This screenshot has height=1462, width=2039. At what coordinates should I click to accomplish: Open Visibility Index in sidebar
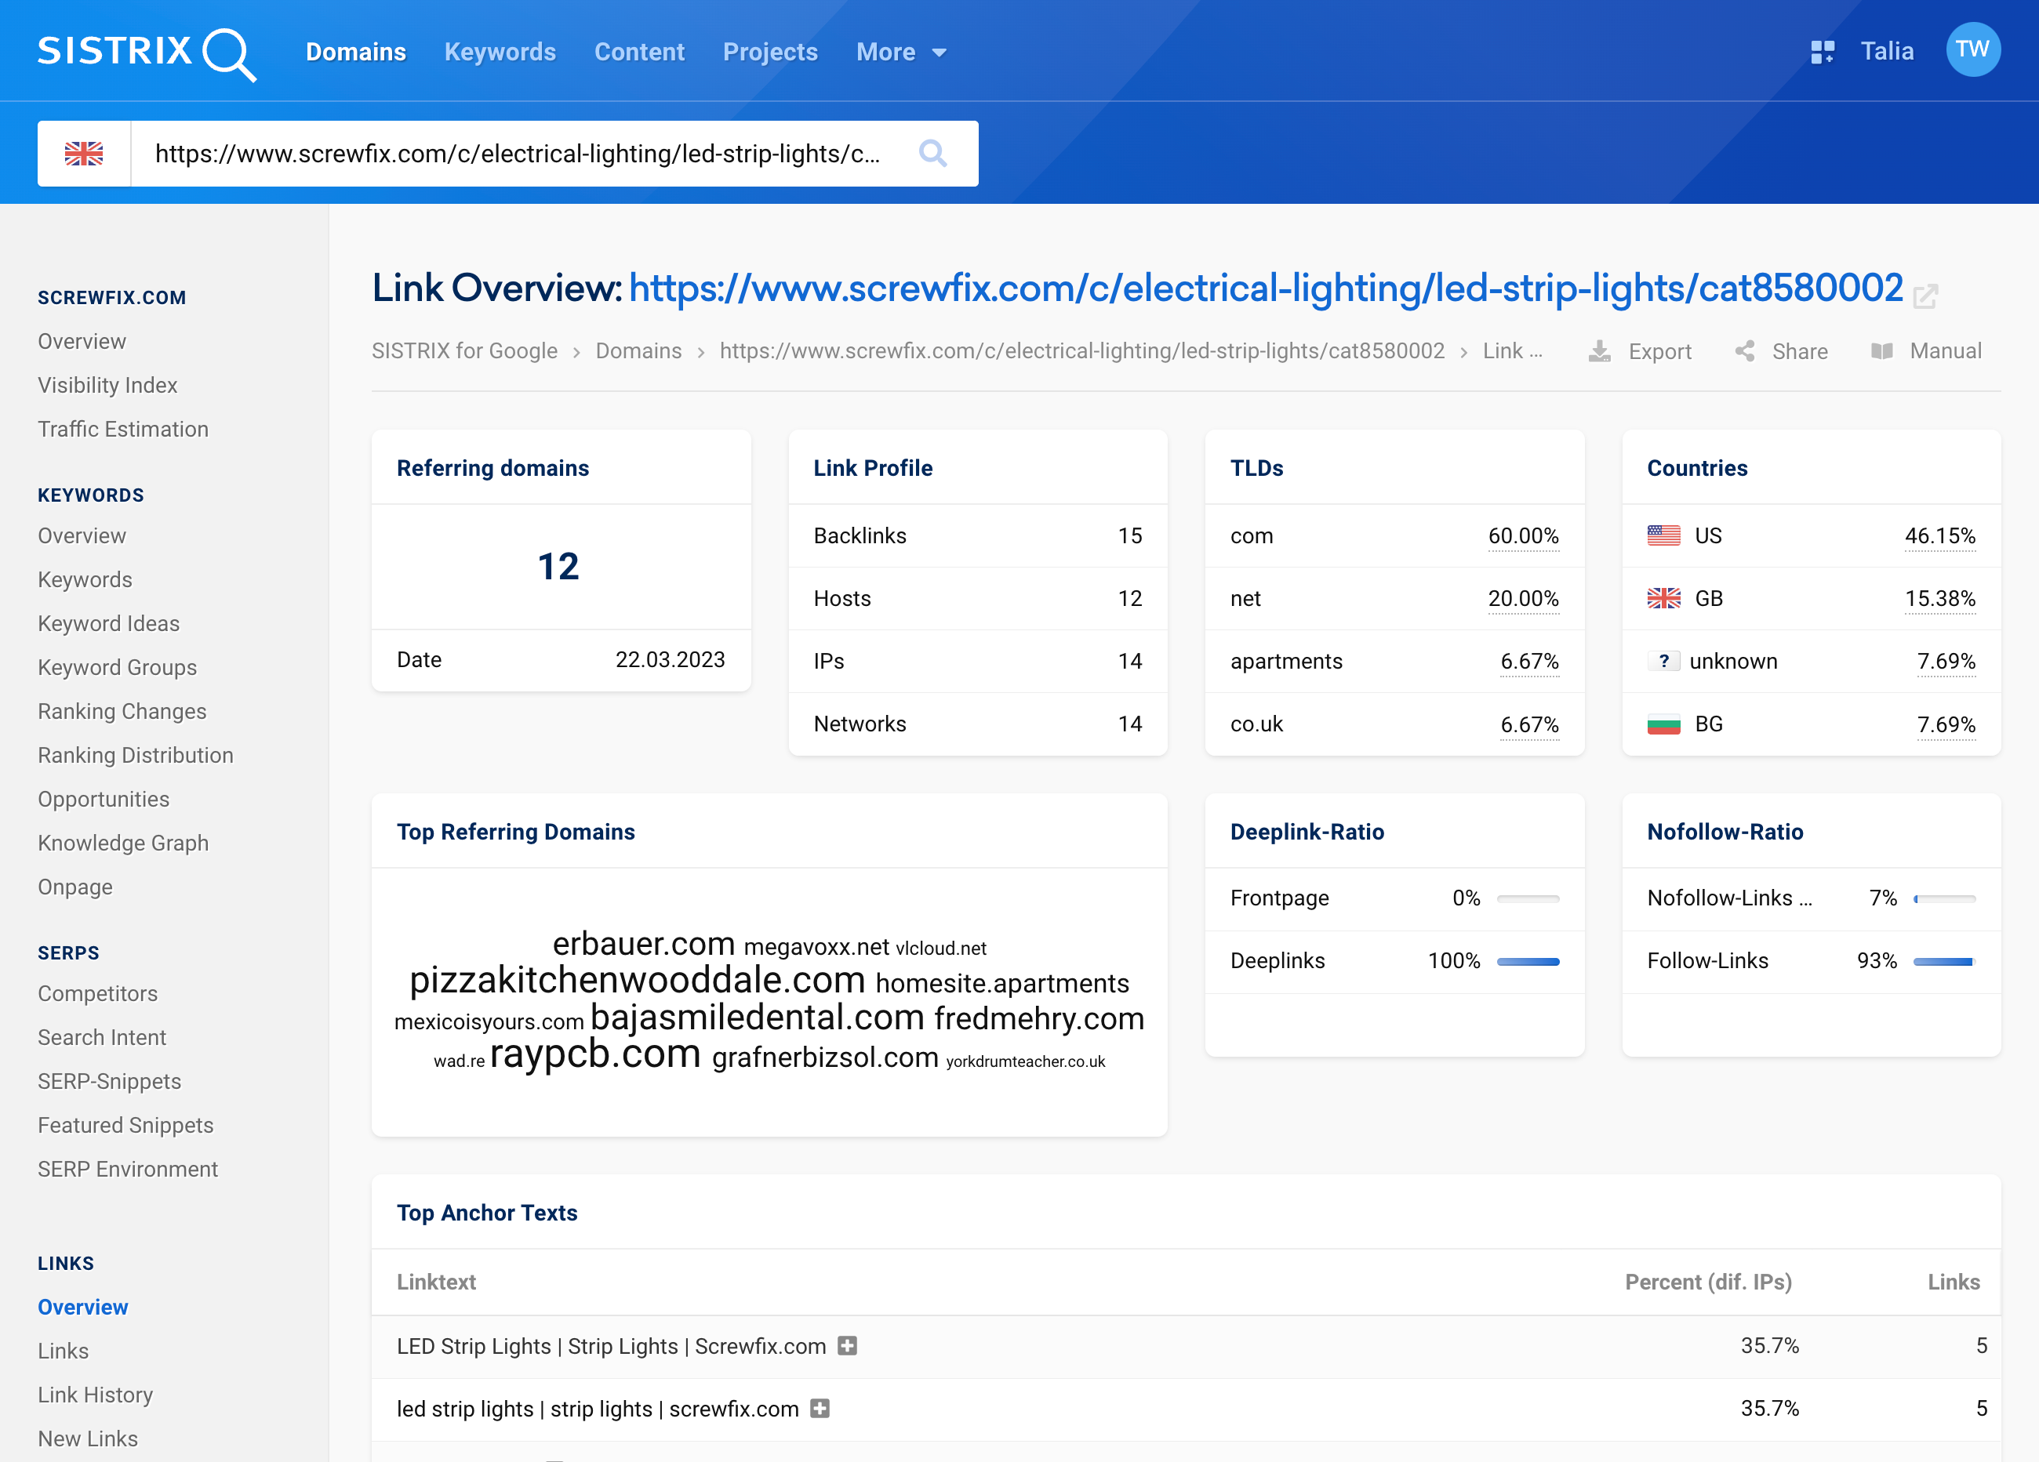point(108,386)
